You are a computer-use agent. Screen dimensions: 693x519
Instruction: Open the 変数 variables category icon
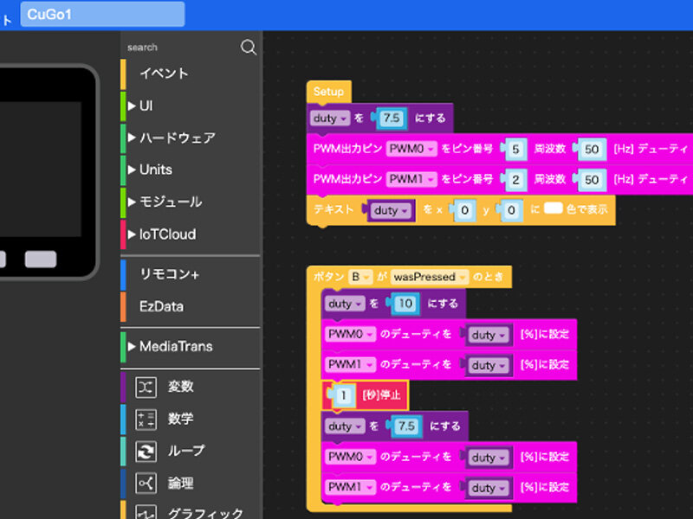(x=146, y=386)
